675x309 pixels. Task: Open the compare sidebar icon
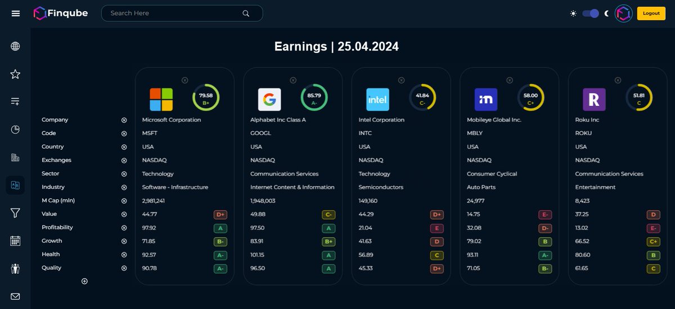click(15, 185)
